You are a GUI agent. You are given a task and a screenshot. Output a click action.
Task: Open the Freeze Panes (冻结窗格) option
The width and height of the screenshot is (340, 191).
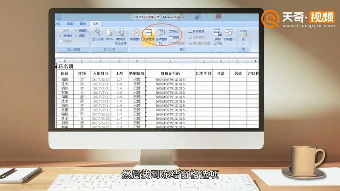click(x=161, y=35)
